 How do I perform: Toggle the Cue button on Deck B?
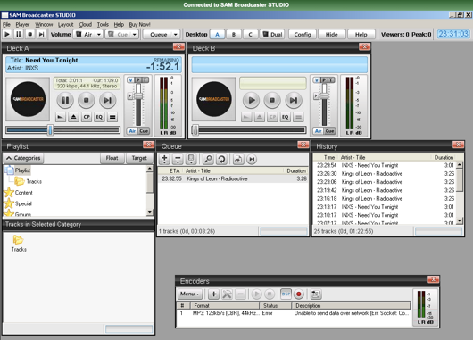tap(329, 131)
